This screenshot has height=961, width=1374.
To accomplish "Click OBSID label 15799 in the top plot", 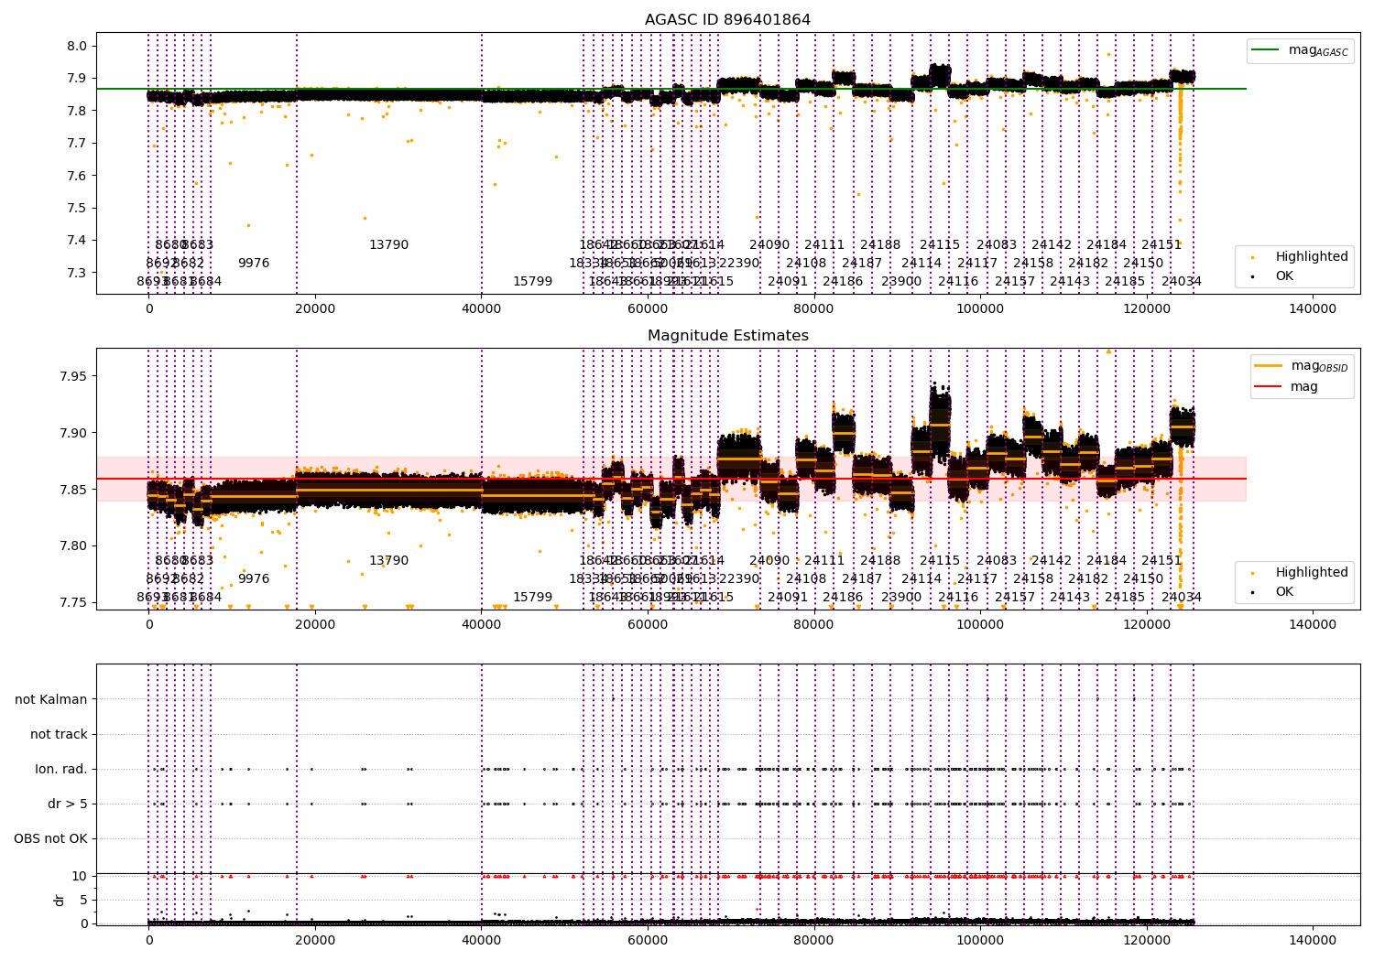I will click(x=533, y=282).
